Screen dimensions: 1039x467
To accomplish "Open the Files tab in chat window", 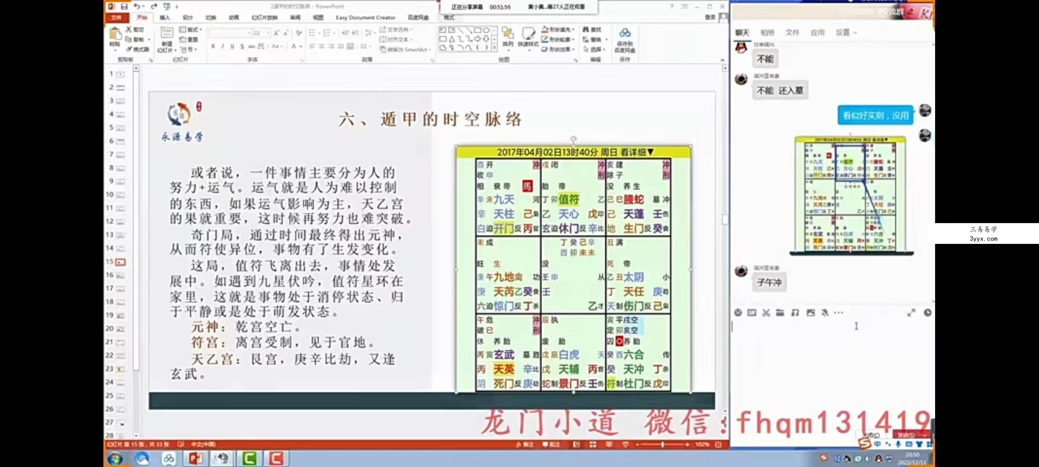I will (x=792, y=32).
